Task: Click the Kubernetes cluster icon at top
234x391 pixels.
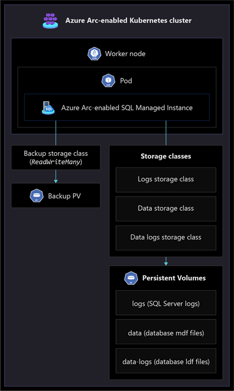Action: click(51, 21)
